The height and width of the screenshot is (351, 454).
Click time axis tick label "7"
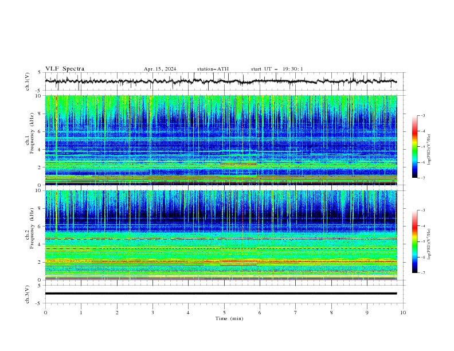296,313
